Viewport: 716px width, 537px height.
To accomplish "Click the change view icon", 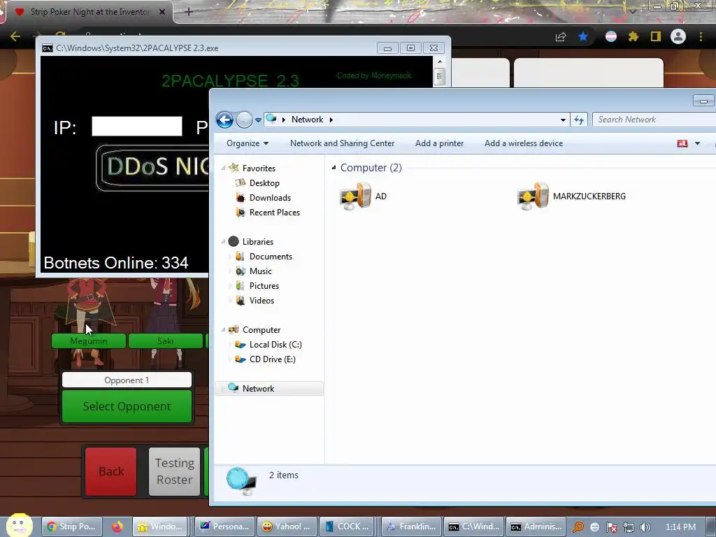I will (x=682, y=143).
